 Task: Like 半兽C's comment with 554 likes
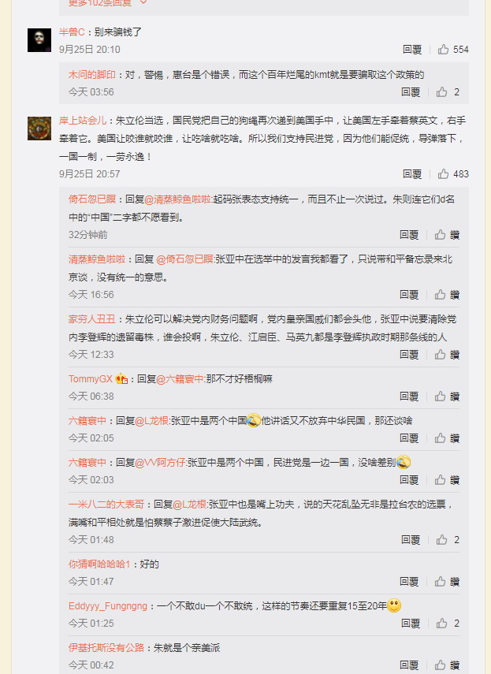coord(443,50)
